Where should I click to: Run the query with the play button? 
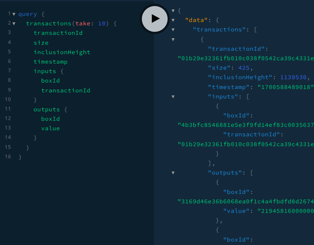click(x=155, y=19)
